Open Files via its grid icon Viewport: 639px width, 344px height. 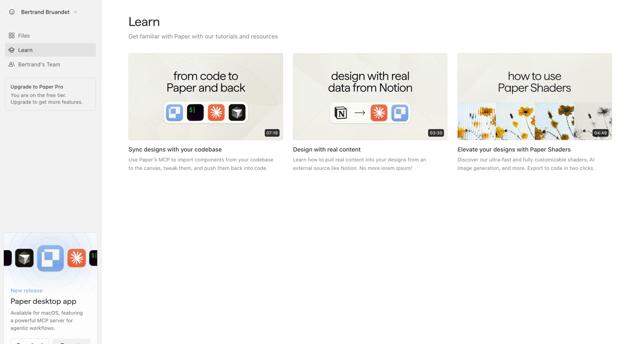pos(12,35)
